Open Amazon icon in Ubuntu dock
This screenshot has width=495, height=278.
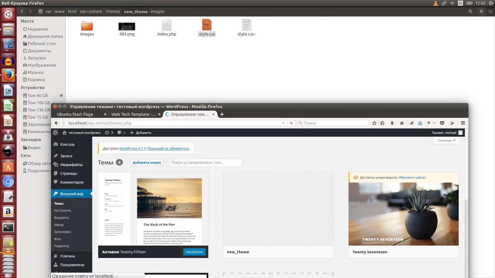pos(8,212)
